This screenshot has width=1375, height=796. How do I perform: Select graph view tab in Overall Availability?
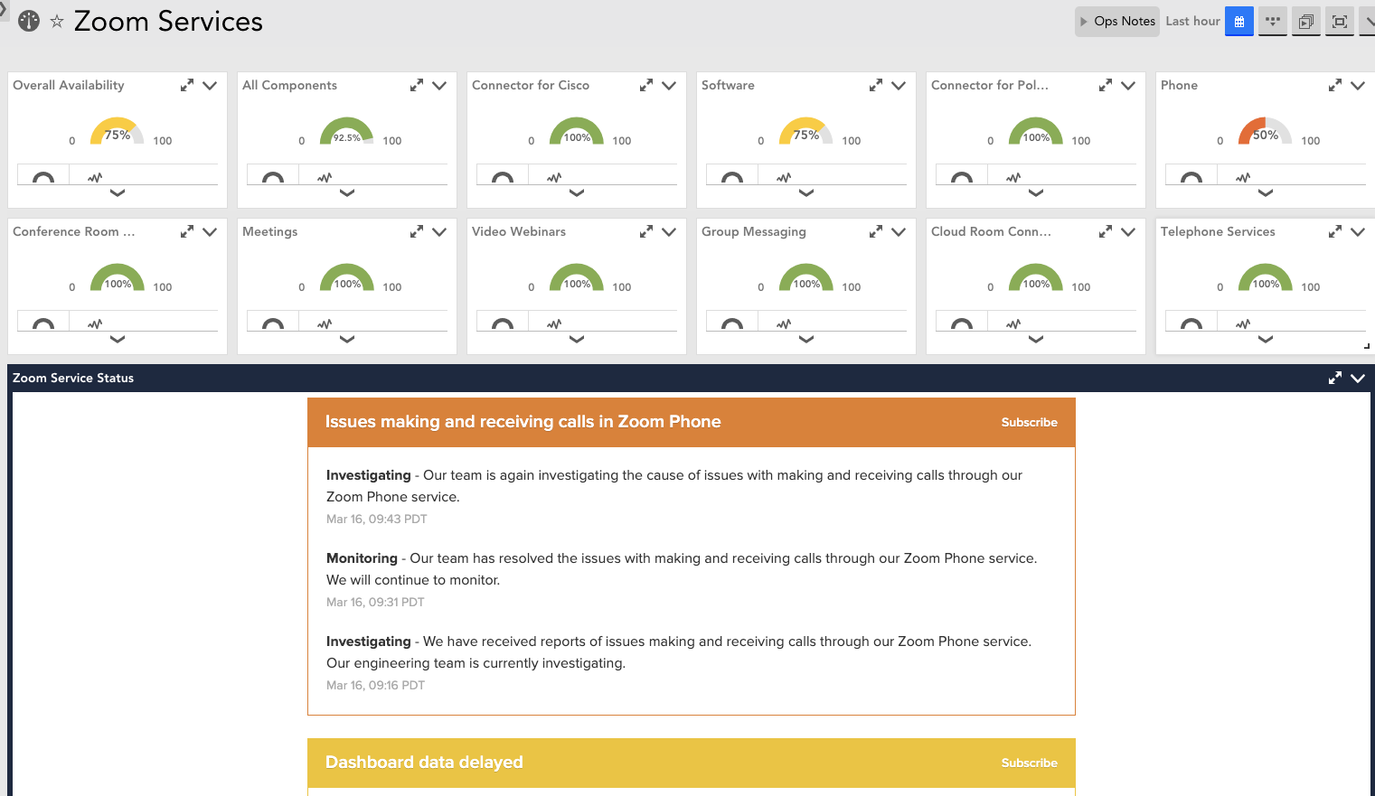click(95, 176)
